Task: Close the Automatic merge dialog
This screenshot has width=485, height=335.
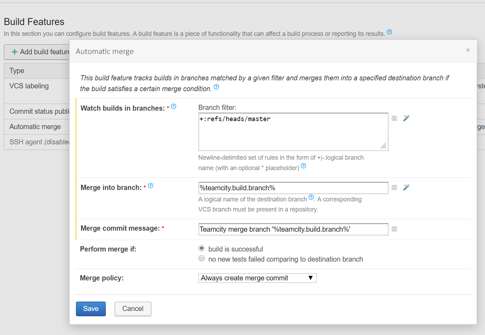Action: tap(468, 50)
